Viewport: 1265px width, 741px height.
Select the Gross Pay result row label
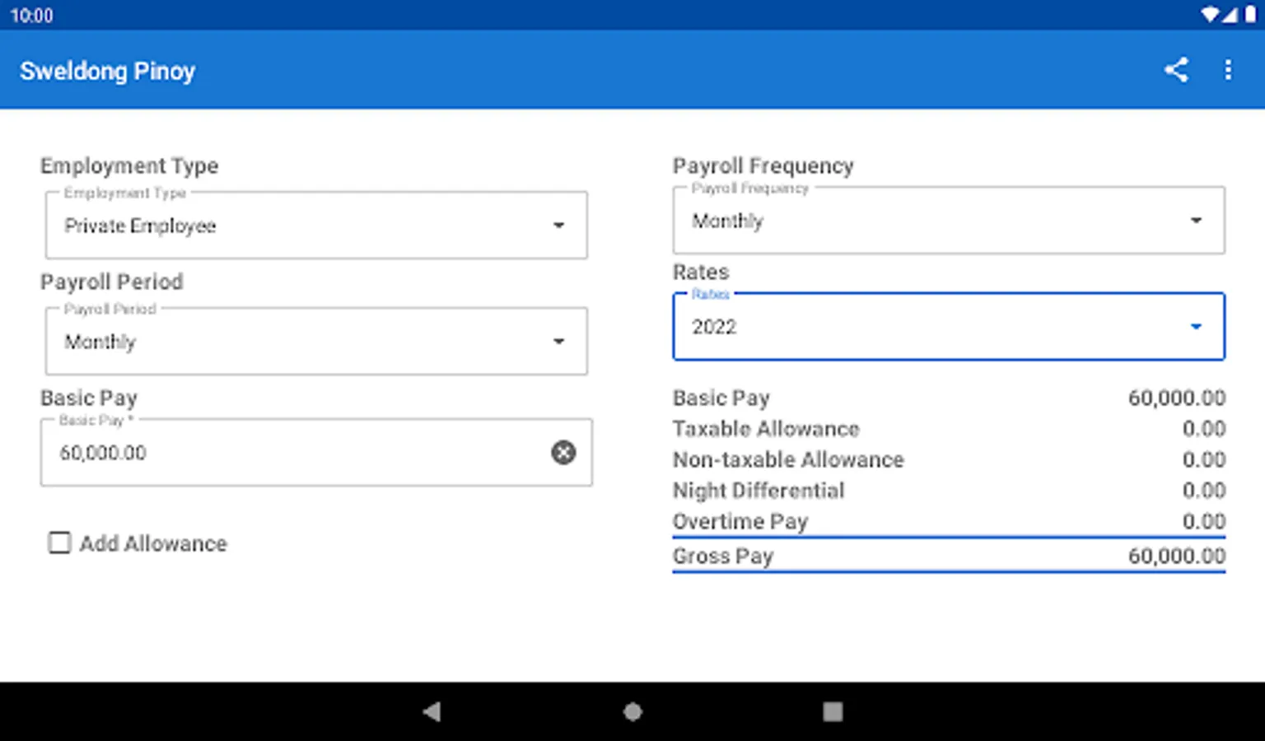coord(722,557)
